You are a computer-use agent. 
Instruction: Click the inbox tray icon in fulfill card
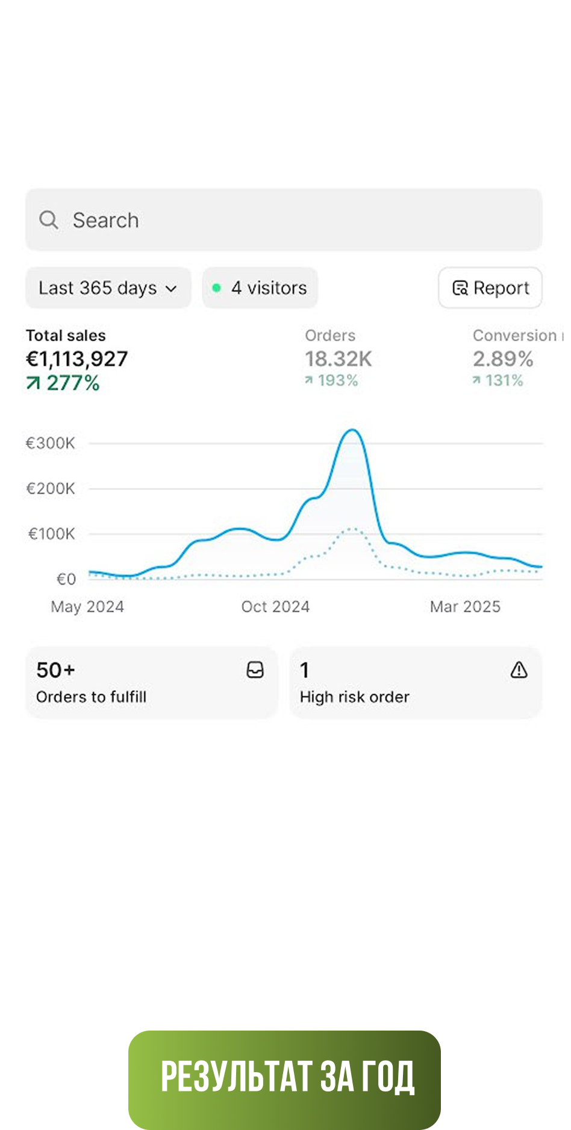[255, 670]
